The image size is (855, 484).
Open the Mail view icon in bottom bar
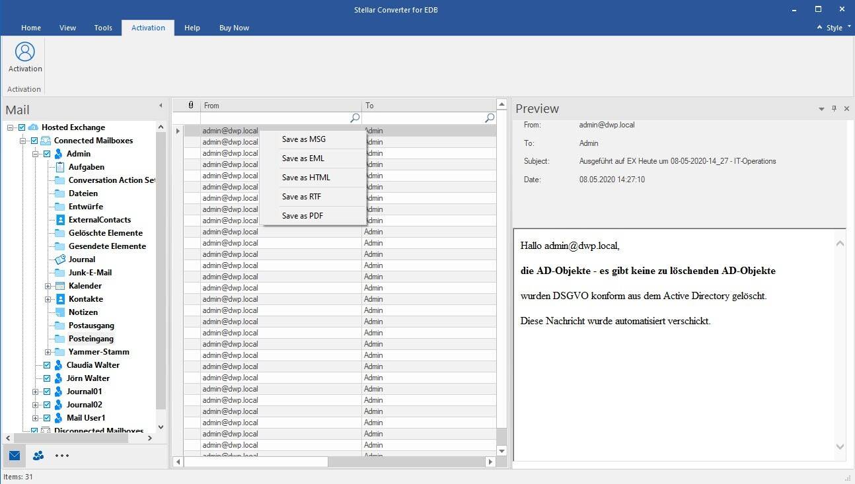(15, 455)
